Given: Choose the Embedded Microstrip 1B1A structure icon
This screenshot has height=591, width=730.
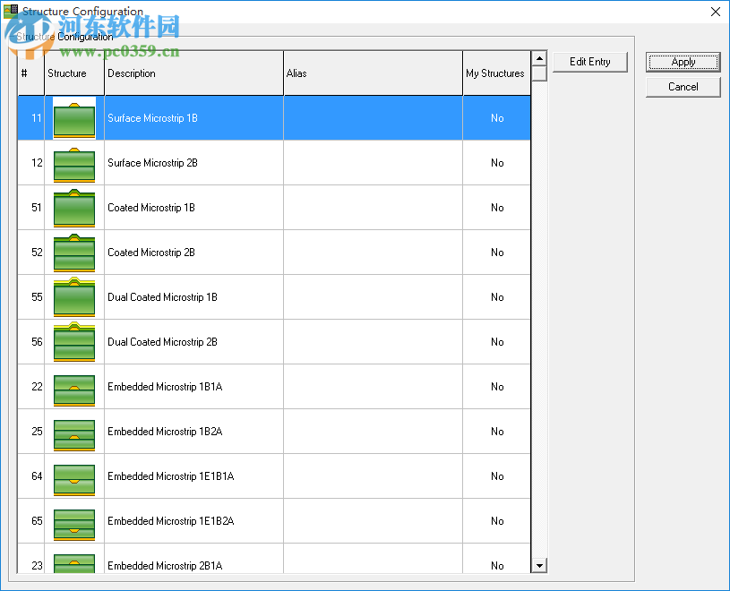Looking at the screenshot, I should 74,391.
